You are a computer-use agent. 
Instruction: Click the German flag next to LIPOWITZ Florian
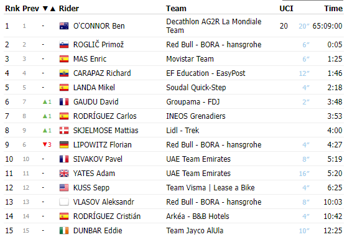64,145
